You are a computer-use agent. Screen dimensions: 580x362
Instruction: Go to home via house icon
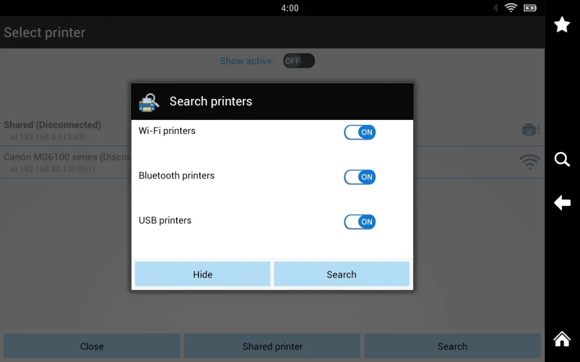coord(562,338)
